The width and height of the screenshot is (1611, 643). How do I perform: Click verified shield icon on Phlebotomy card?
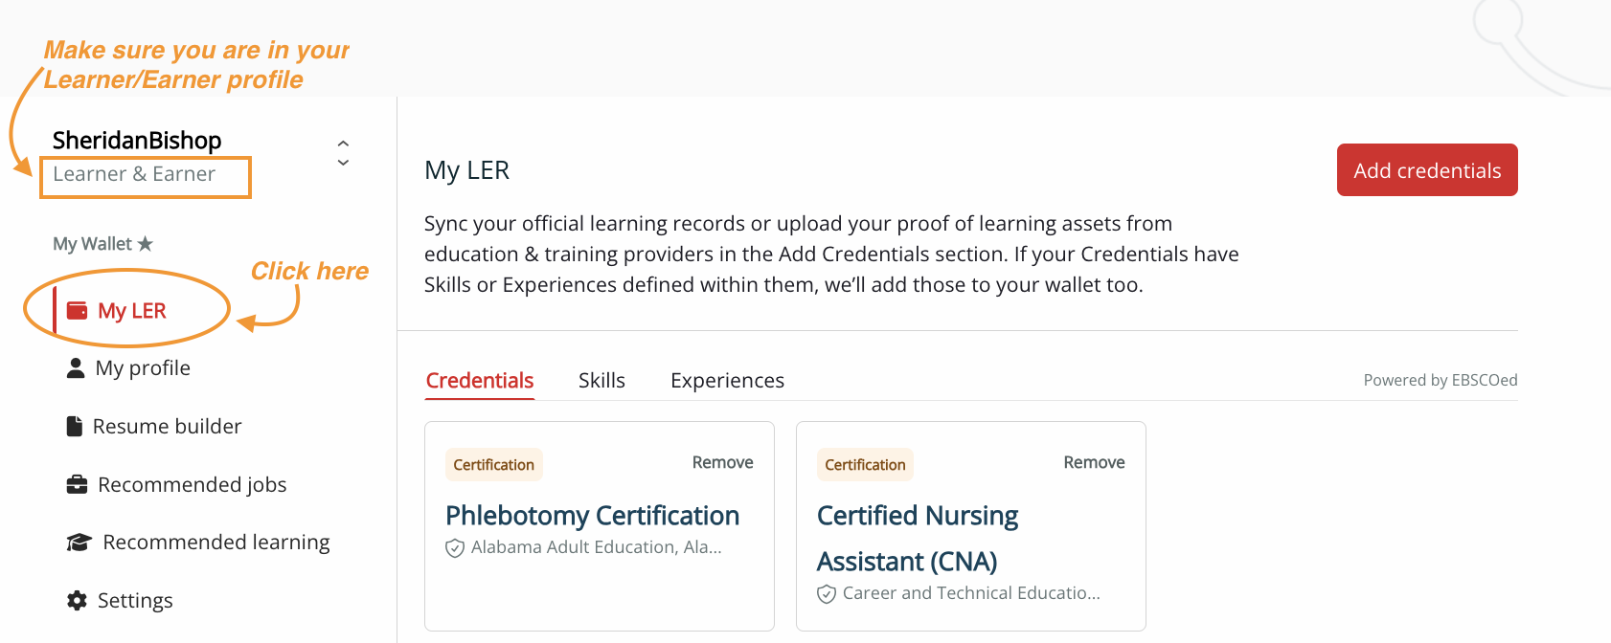click(455, 548)
